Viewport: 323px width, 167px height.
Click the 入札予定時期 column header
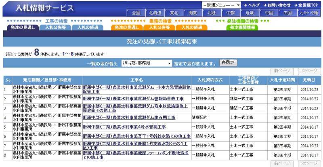282,80
